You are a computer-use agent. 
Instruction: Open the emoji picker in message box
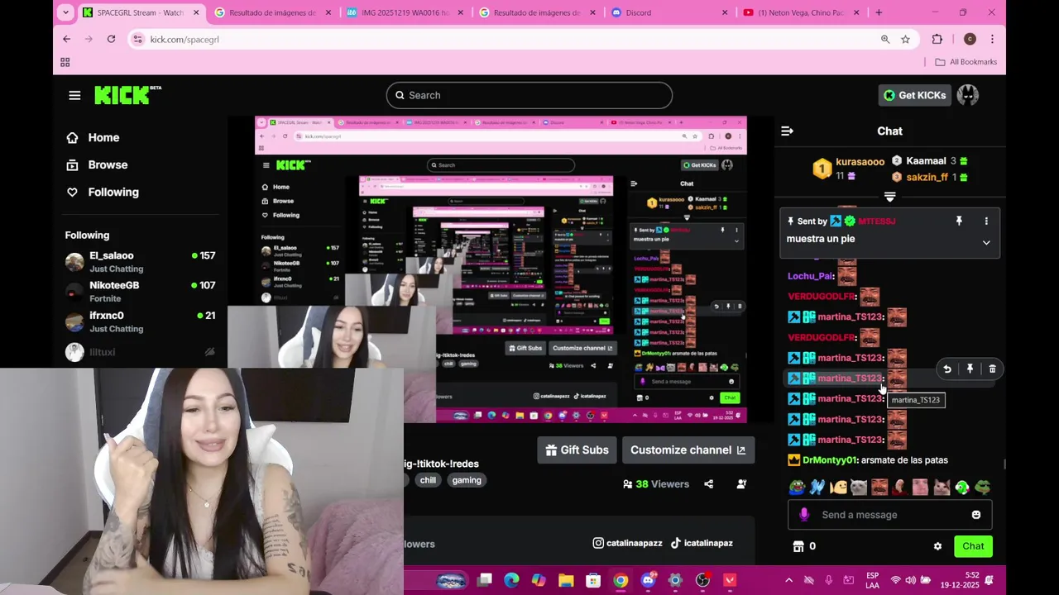click(976, 515)
